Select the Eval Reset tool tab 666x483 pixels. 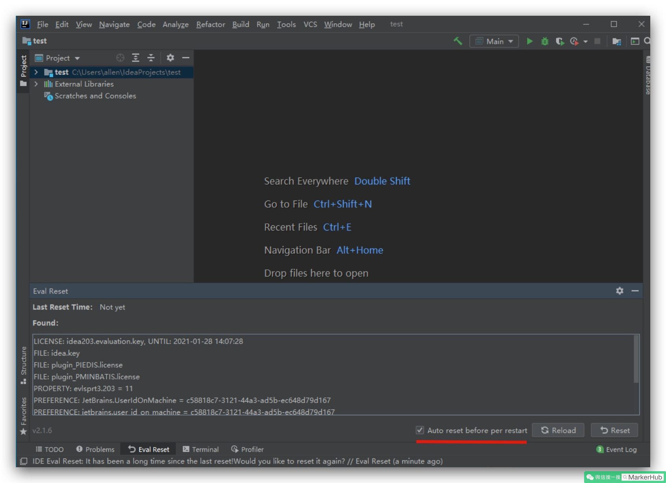[x=148, y=449]
